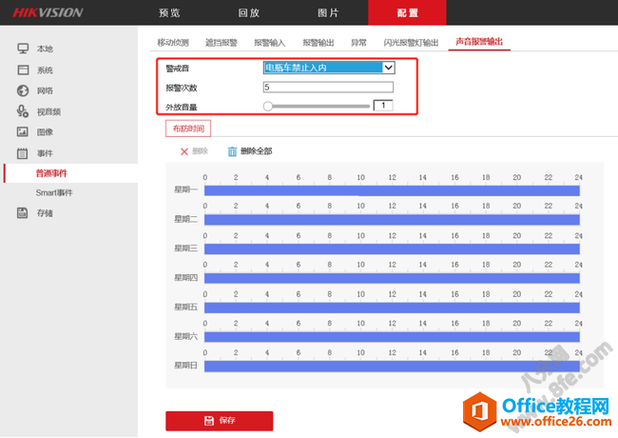Open 存储 storage settings
The width and height of the screenshot is (618, 438).
tap(45, 213)
